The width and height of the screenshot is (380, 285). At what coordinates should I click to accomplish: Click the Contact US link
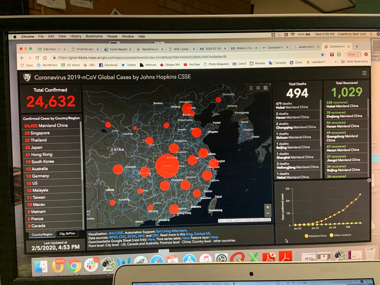[x=202, y=234]
